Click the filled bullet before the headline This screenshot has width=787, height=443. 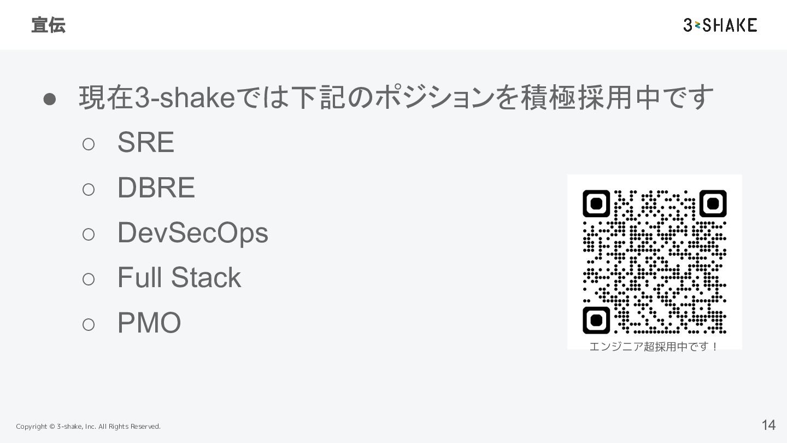pyautogui.click(x=50, y=98)
